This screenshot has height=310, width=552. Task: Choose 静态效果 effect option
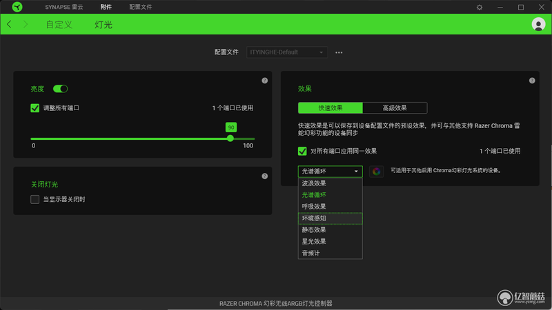coord(331,230)
